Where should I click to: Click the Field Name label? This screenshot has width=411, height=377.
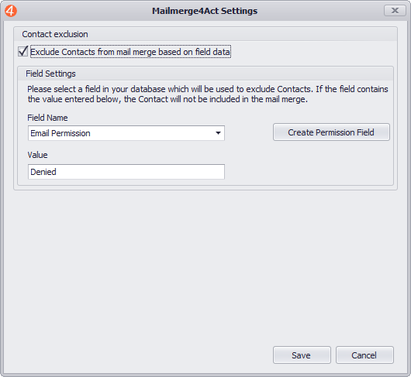[47, 118]
